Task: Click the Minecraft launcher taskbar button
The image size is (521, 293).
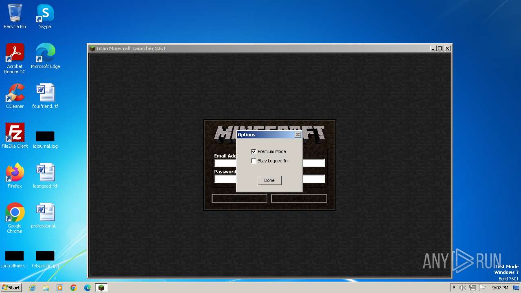Action: click(x=101, y=288)
